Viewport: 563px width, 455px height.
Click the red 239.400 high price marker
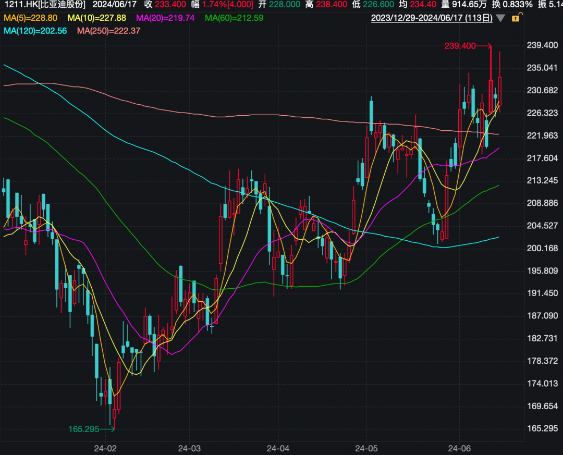point(460,46)
